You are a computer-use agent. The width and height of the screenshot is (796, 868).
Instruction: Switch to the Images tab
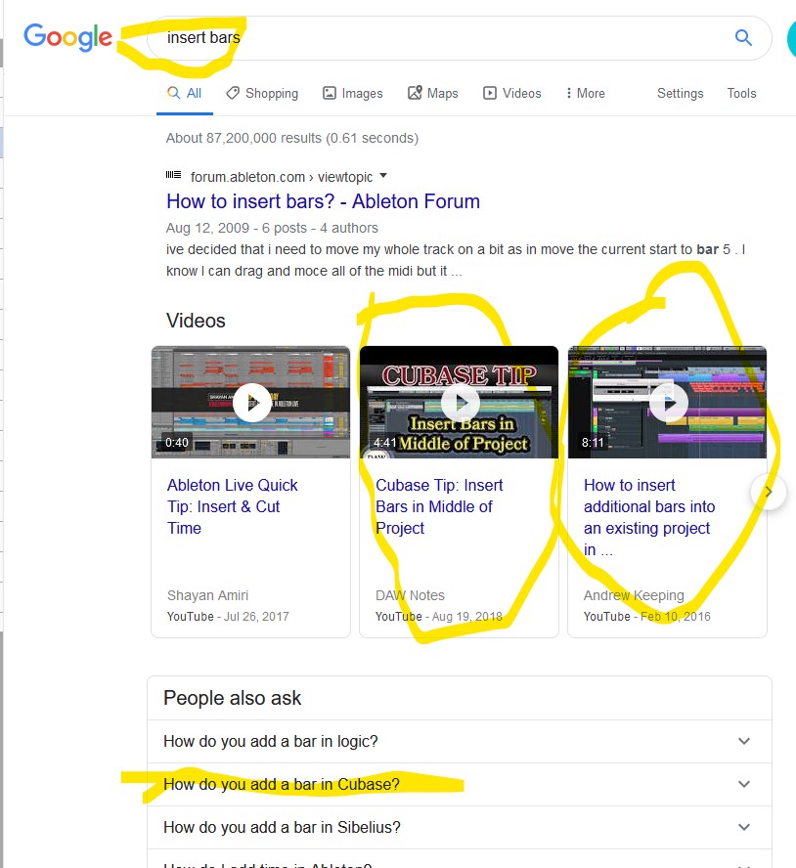353,93
